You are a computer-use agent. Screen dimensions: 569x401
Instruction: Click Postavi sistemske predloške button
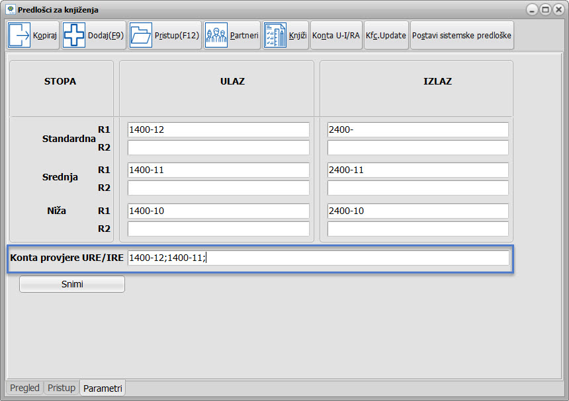(x=462, y=35)
